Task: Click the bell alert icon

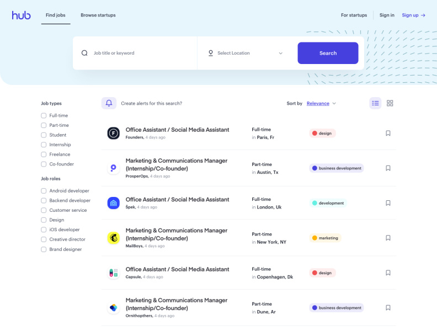Action: [x=109, y=103]
